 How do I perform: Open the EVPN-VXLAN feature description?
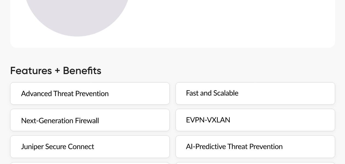coord(255,120)
